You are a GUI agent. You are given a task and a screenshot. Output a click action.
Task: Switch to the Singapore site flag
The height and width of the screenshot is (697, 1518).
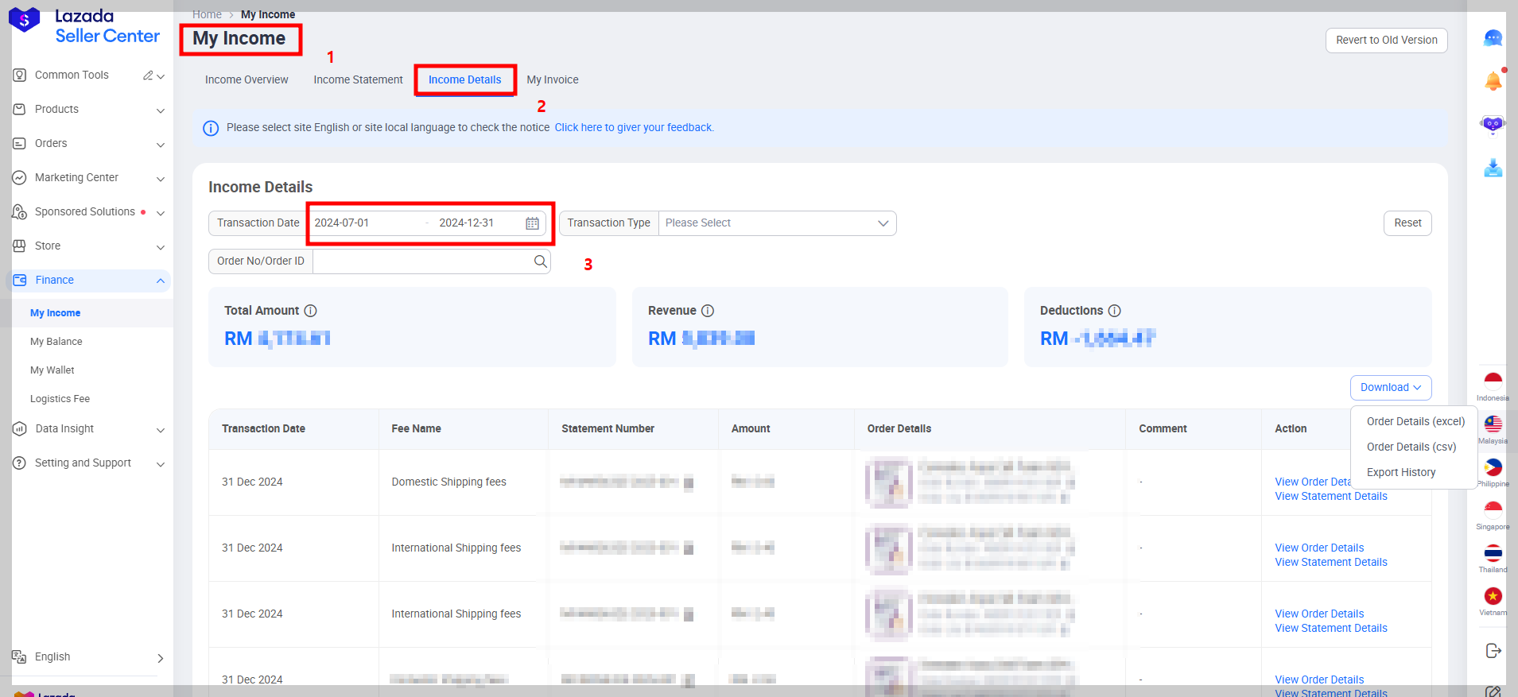click(x=1493, y=510)
